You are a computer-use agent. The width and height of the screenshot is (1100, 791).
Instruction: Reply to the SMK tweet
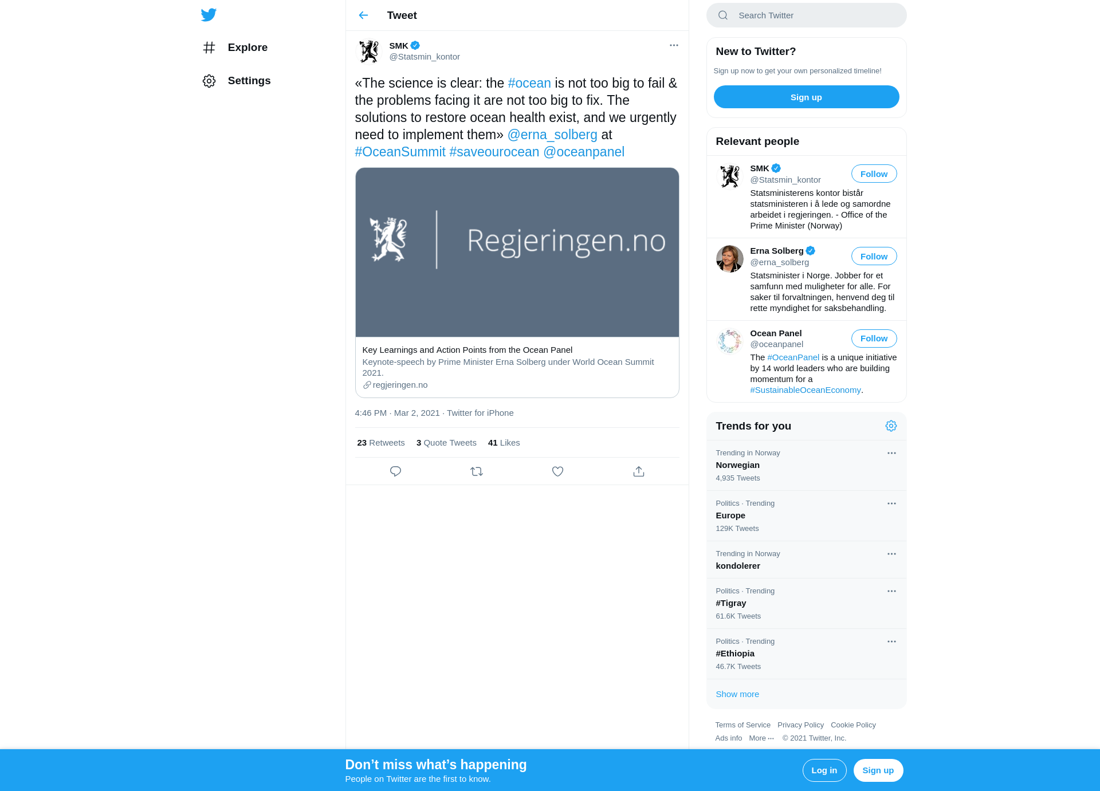point(395,471)
